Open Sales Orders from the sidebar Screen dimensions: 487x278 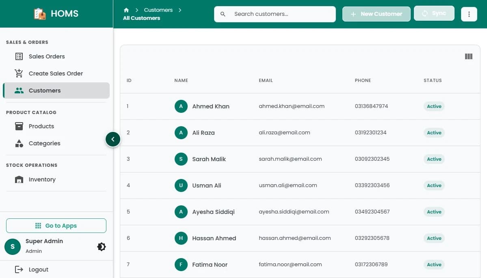coord(56,56)
